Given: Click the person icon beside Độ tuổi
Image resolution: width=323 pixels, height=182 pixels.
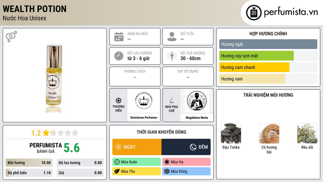Looking at the screenshot, I should coord(172,37).
